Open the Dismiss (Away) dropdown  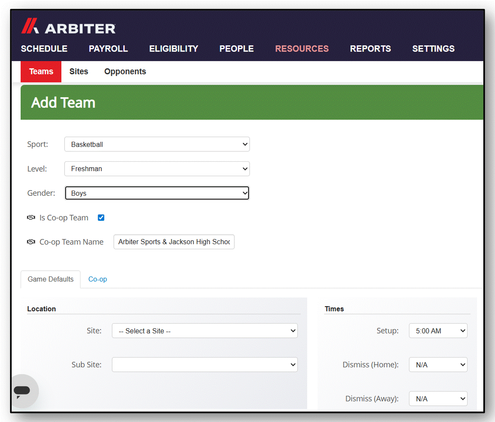tap(438, 399)
